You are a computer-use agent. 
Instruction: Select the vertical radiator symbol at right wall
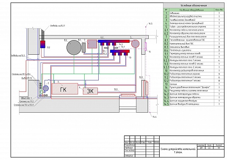(147, 88)
